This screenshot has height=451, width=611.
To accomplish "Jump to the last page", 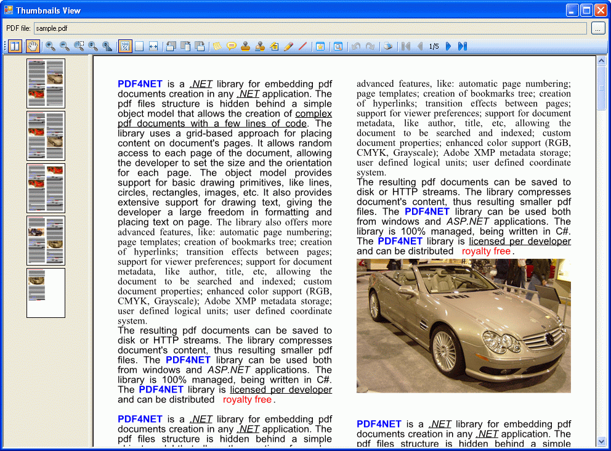I will pyautogui.click(x=463, y=46).
